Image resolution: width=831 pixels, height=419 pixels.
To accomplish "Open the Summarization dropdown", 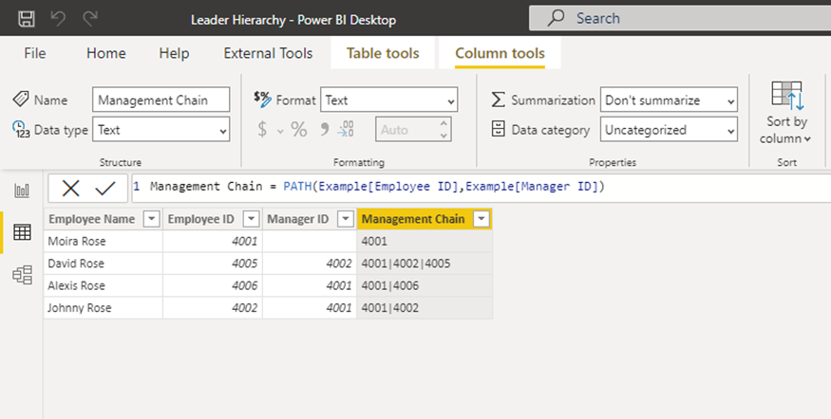I will coord(669,100).
